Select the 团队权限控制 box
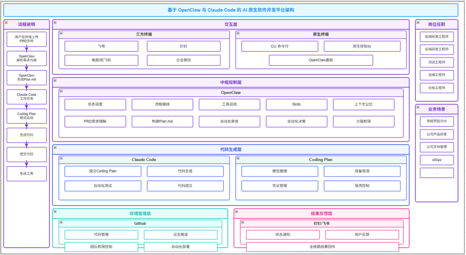Viewport: 466px width, 255px height. [101, 247]
